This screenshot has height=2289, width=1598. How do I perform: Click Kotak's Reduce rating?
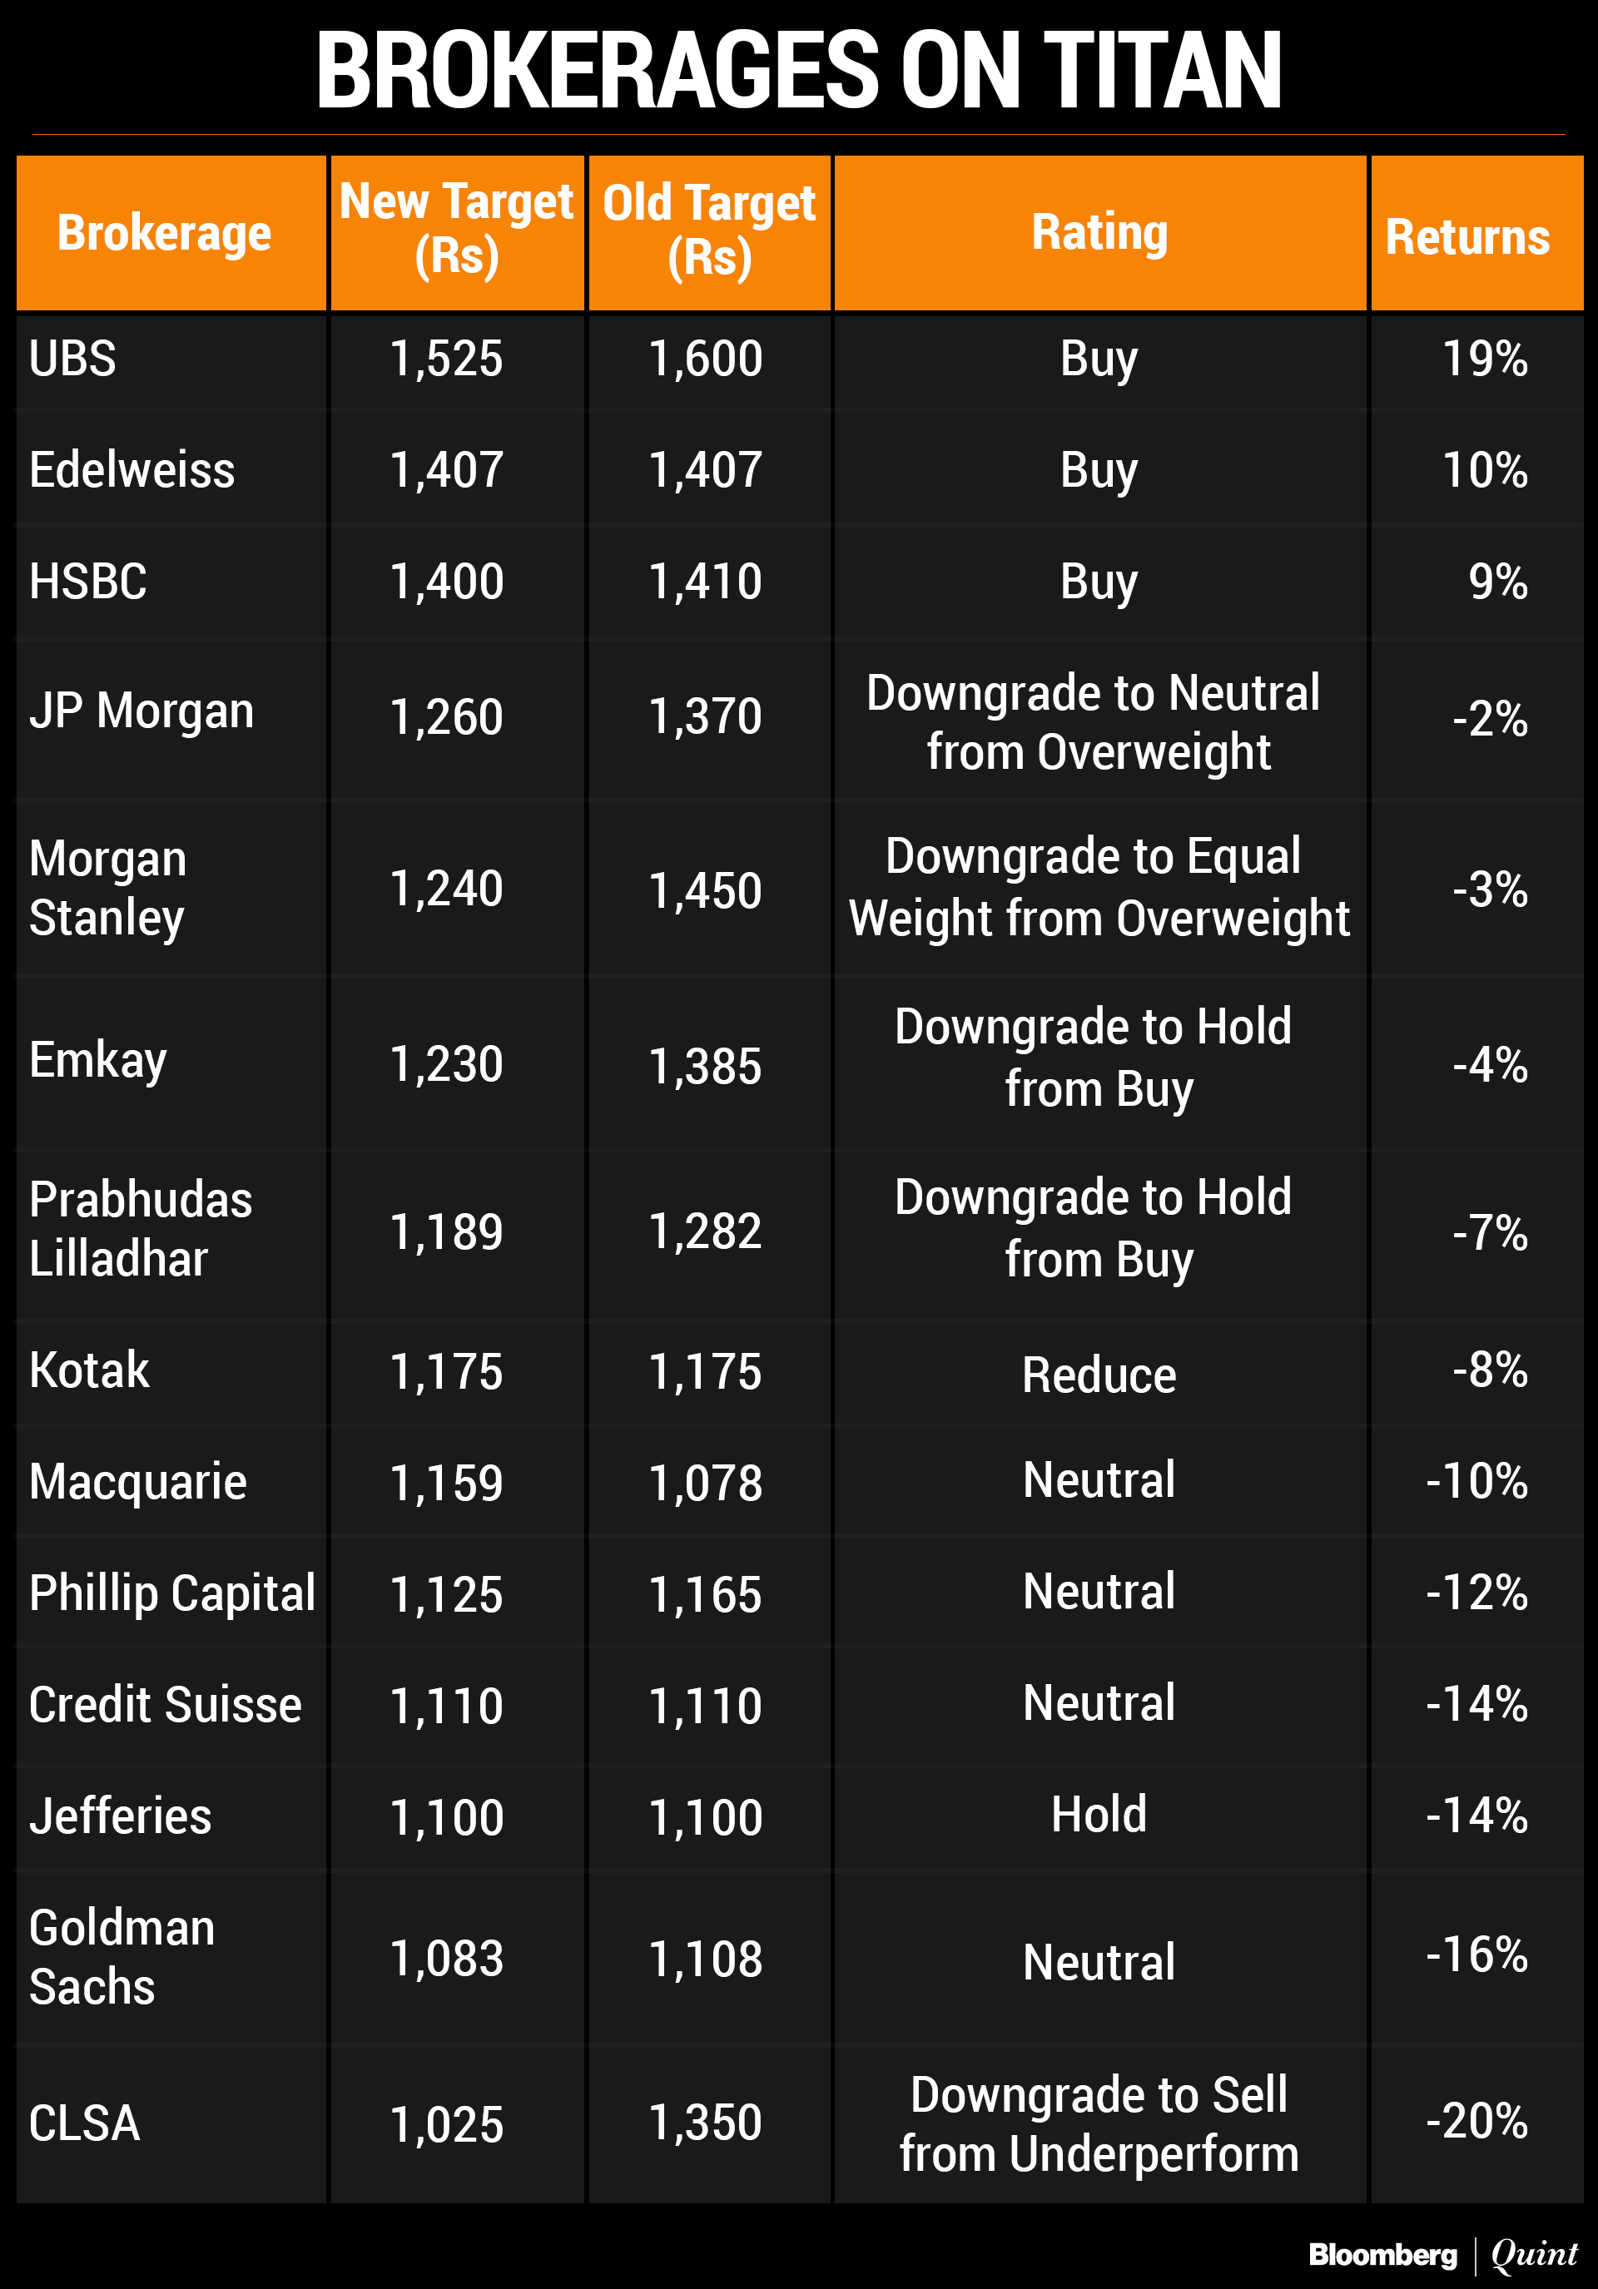pyautogui.click(x=1099, y=1375)
